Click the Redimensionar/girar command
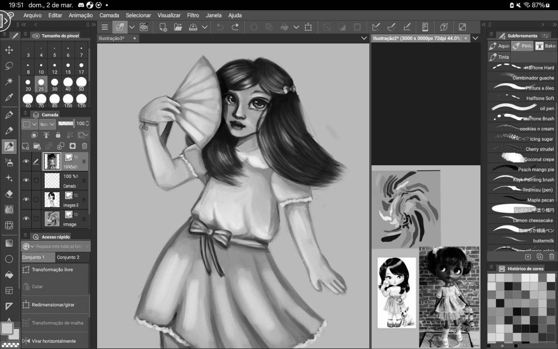The image size is (558, 349). pyautogui.click(x=53, y=305)
